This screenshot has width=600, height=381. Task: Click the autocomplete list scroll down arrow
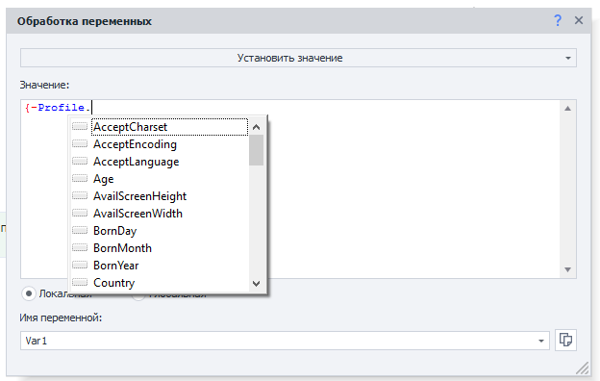[257, 284]
